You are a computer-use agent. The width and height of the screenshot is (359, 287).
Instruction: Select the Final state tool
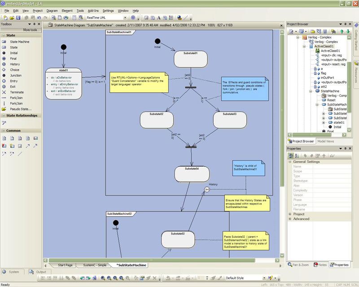(x=9, y=59)
